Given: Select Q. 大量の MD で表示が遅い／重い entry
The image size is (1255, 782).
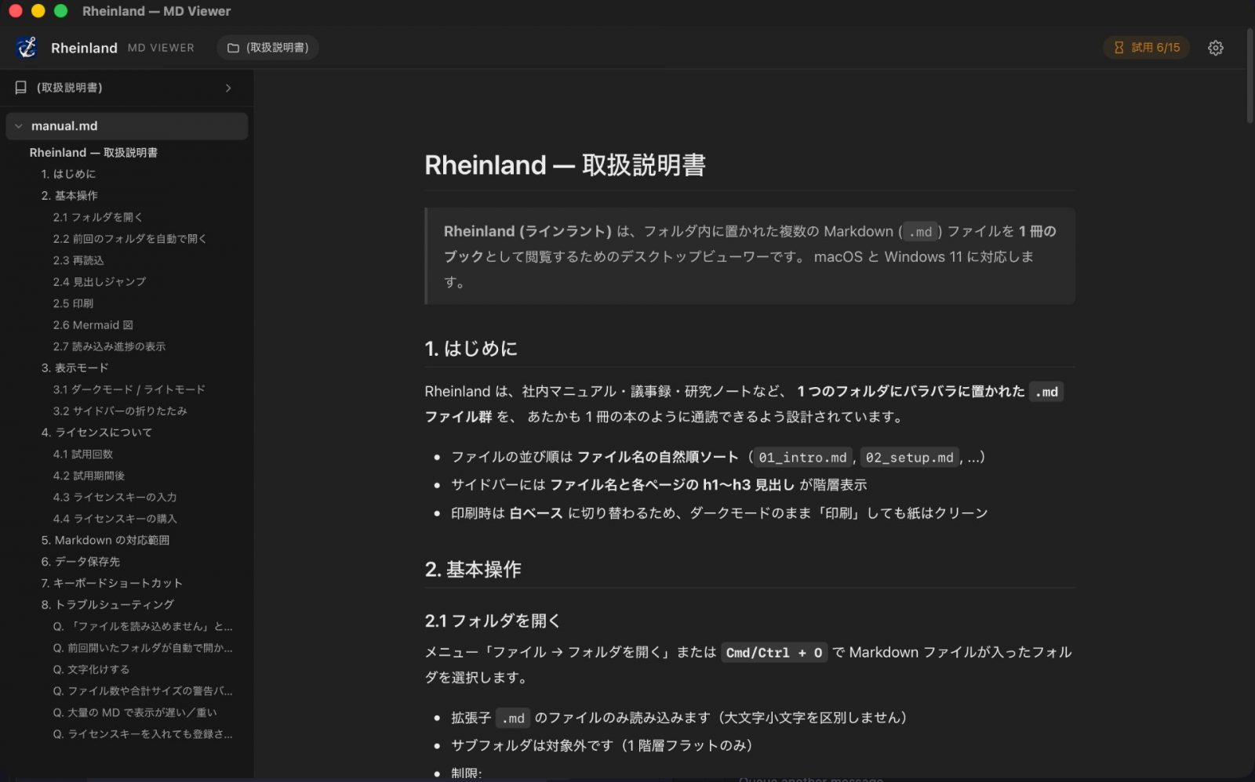Looking at the screenshot, I should click(x=135, y=713).
